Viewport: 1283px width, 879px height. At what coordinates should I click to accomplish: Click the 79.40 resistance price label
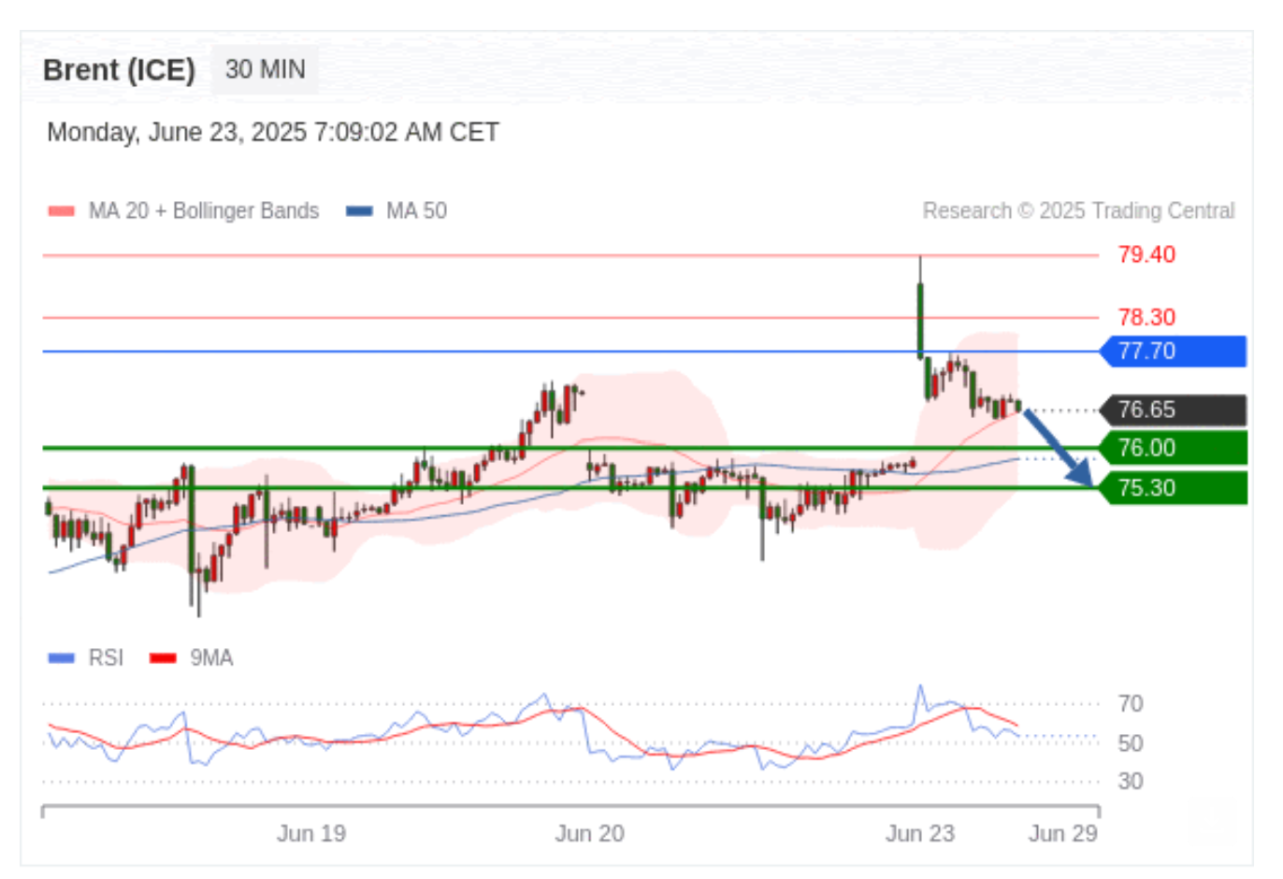coord(1146,254)
